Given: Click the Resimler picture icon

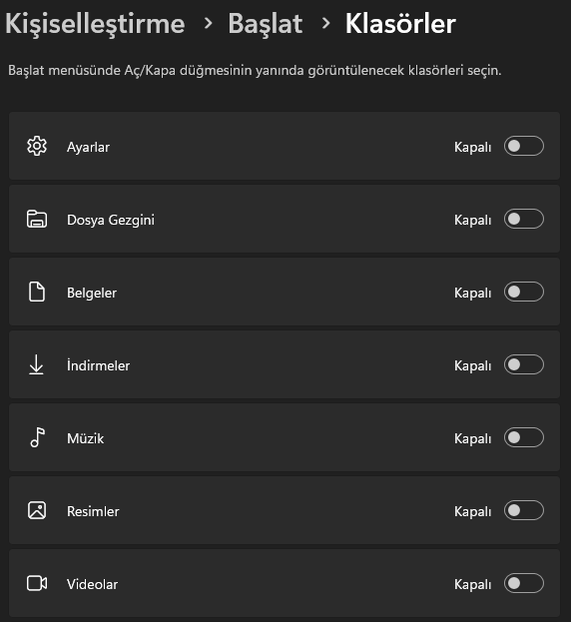Looking at the screenshot, I should (37, 510).
